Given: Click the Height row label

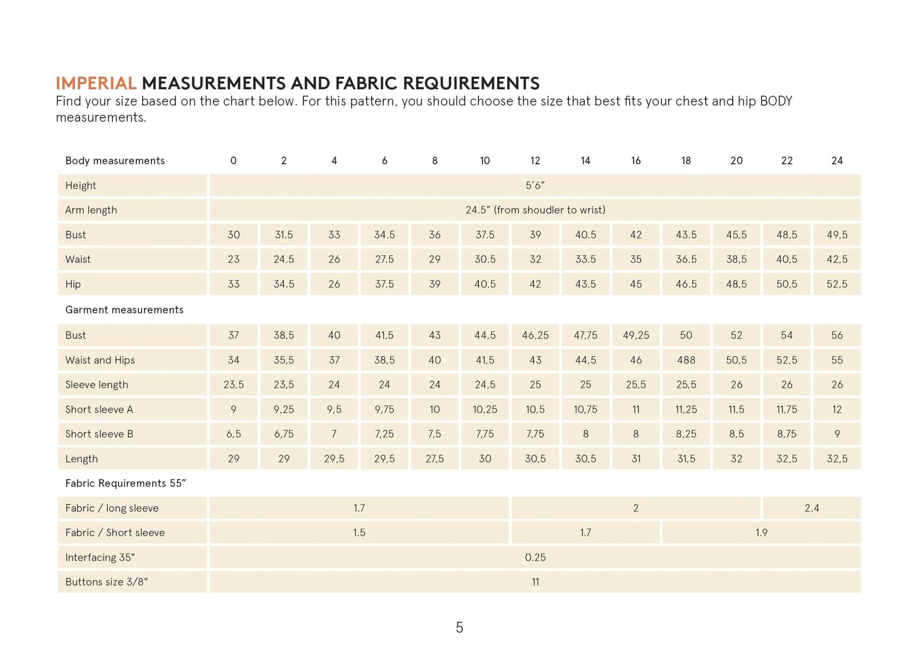Looking at the screenshot, I should point(81,186).
